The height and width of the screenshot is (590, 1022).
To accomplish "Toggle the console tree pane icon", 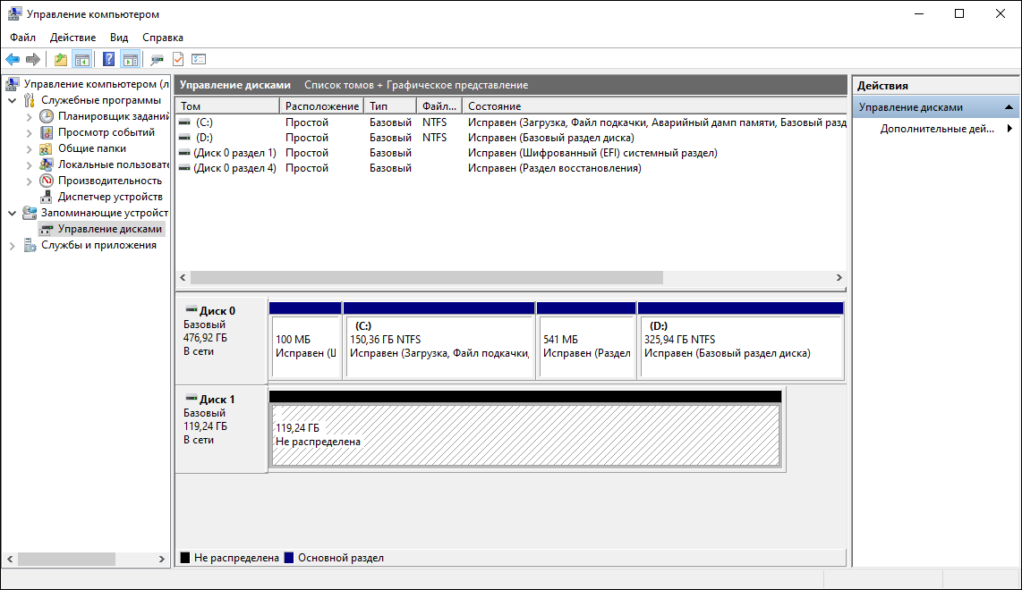I will pyautogui.click(x=82, y=60).
